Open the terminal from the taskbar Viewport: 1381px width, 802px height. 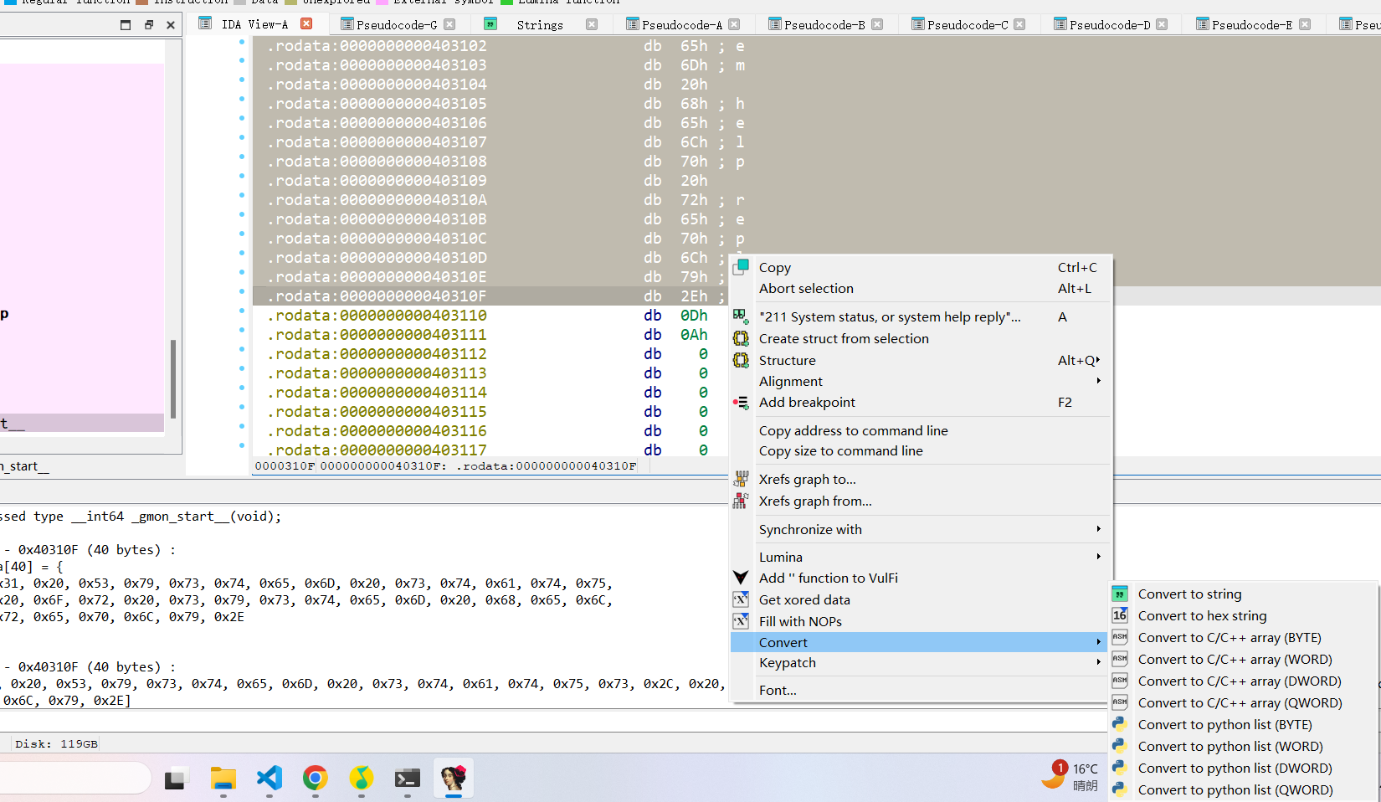point(408,779)
